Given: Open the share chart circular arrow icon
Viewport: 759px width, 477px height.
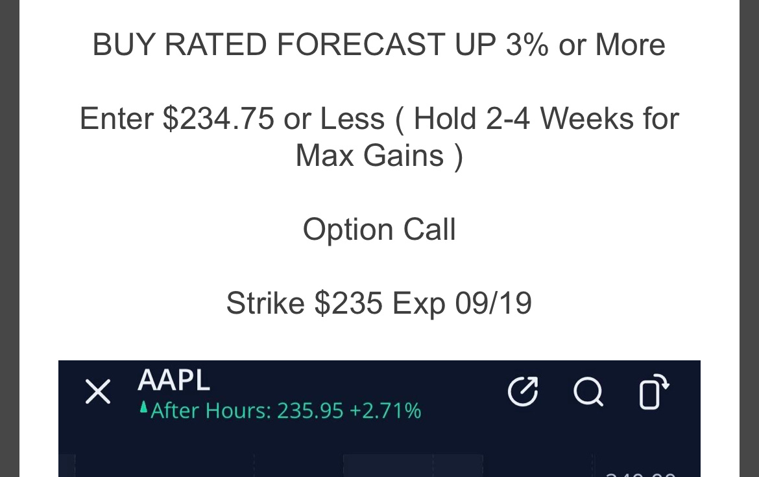Looking at the screenshot, I should click(523, 391).
